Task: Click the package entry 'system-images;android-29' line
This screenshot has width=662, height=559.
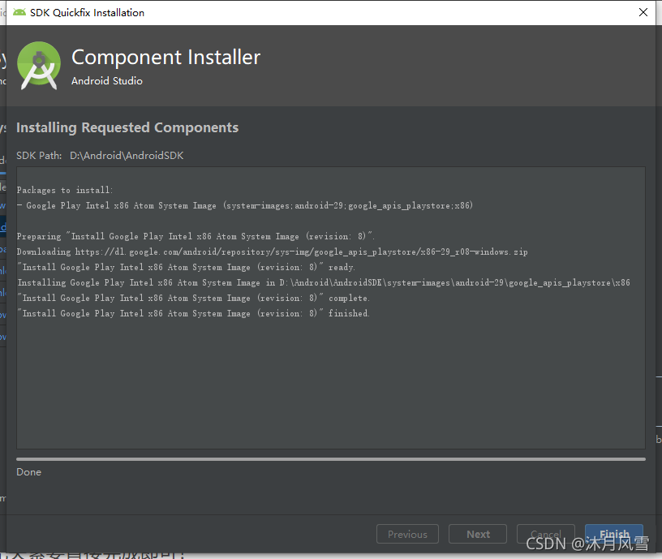Action: 245,205
